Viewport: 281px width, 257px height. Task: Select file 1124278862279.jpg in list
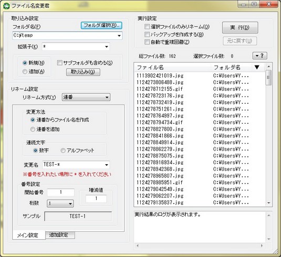[160, 149]
